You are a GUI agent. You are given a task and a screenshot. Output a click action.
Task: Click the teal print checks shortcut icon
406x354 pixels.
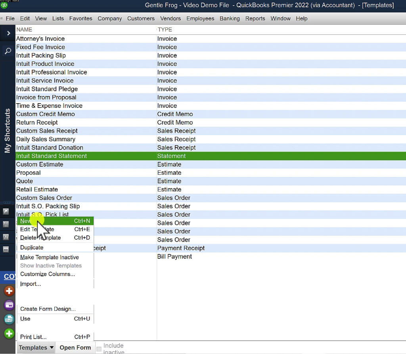[9, 319]
